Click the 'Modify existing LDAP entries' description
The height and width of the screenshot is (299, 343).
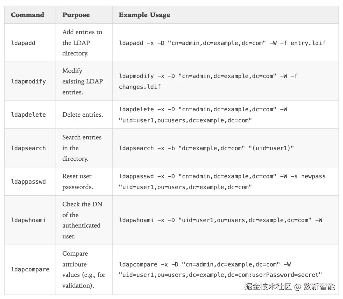click(82, 81)
